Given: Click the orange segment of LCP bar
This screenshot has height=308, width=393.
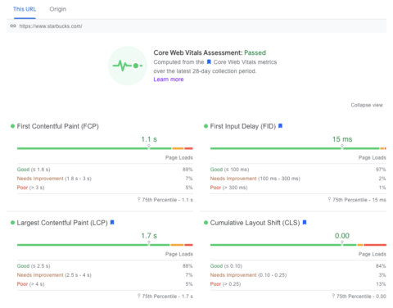Looking at the screenshot, I should point(177,245).
